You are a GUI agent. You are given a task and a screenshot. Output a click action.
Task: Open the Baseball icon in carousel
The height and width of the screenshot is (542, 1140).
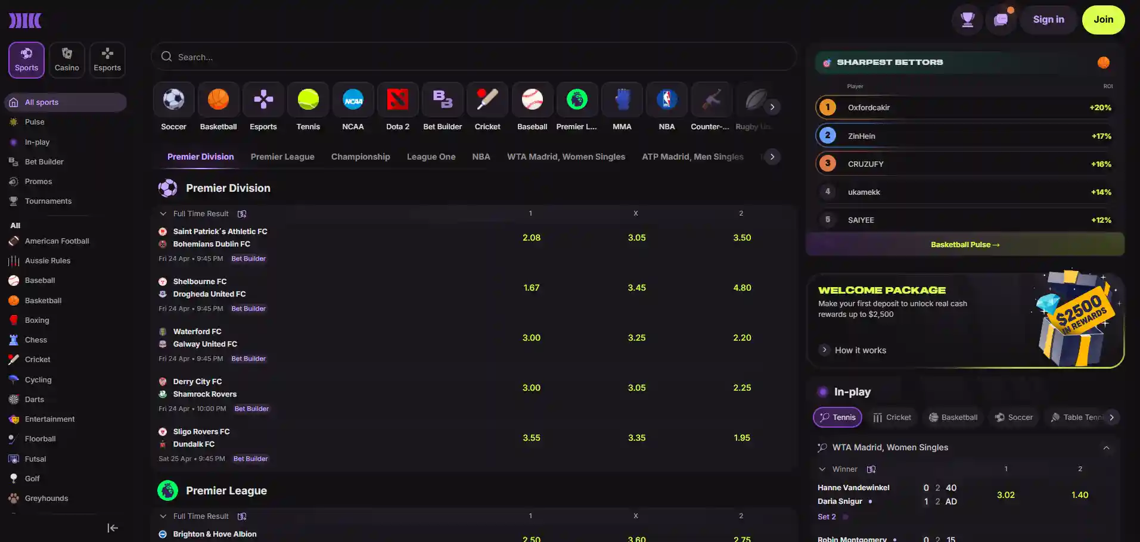point(532,99)
